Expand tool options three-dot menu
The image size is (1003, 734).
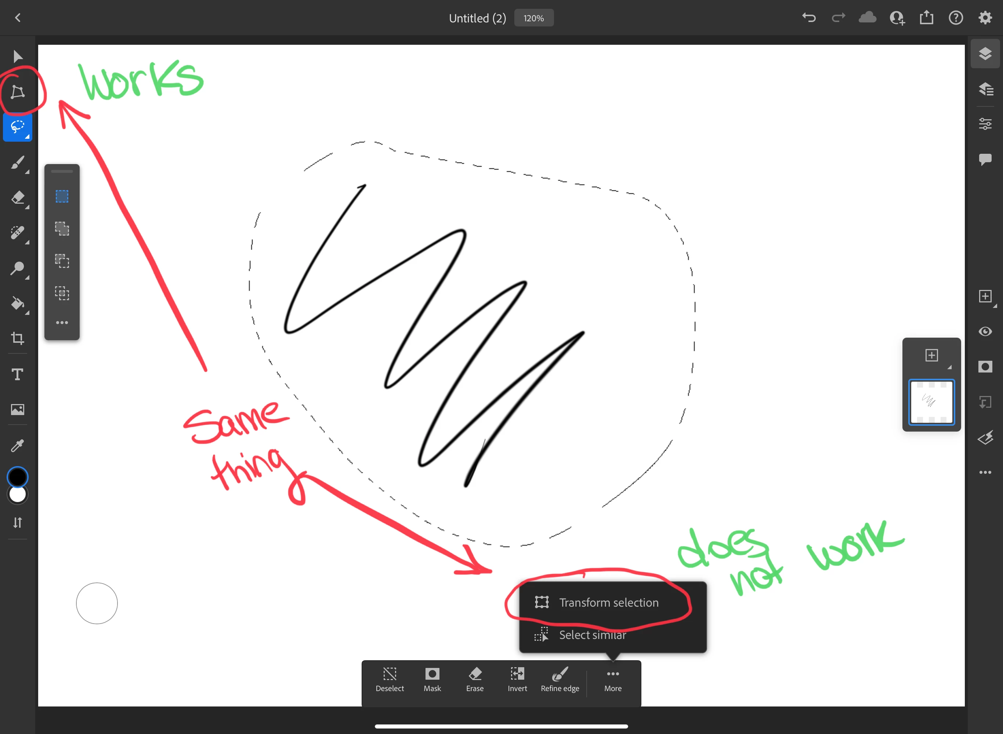tap(62, 323)
